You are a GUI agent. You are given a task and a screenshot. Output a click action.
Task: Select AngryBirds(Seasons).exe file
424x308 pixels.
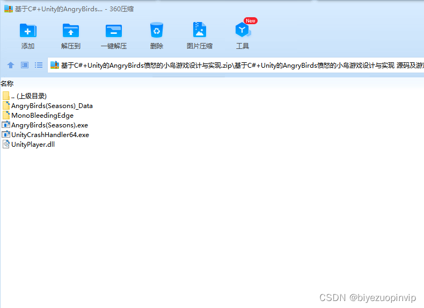tap(45, 125)
